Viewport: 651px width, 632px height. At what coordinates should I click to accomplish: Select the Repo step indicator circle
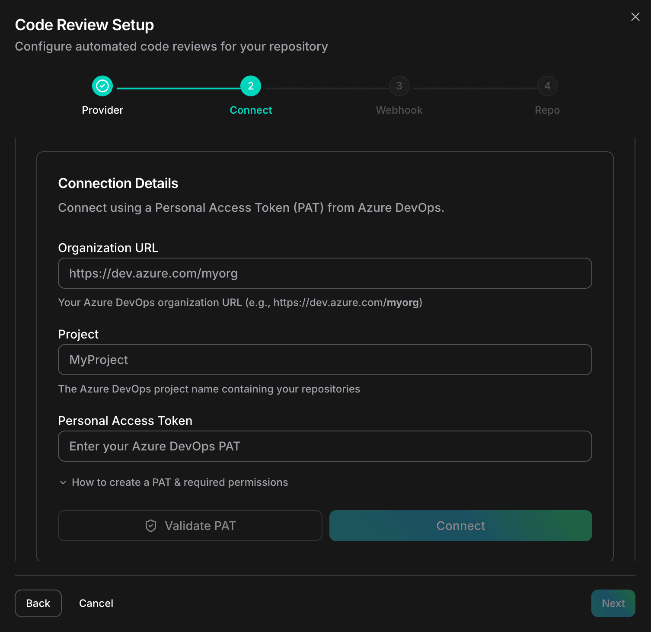point(547,86)
